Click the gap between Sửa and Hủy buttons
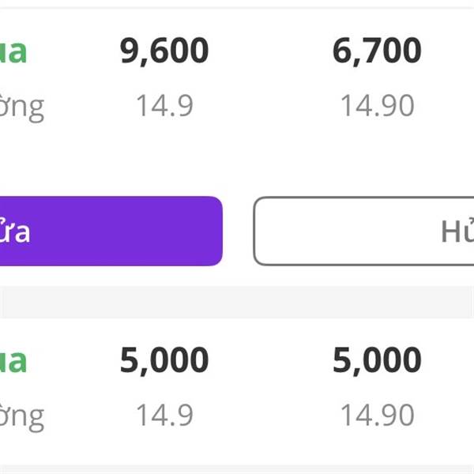 (238, 231)
